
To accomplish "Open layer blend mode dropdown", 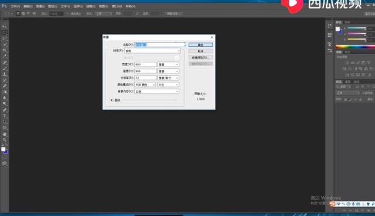I will tap(347, 93).
